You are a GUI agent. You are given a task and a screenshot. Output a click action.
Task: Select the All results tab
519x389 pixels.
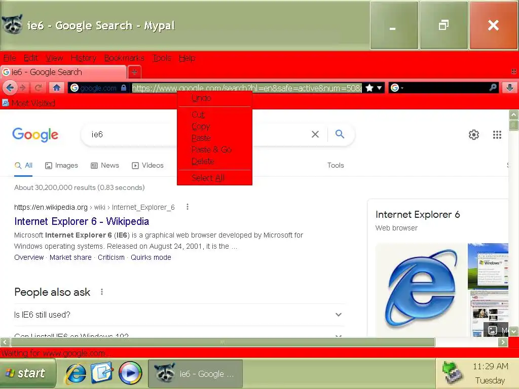pyautogui.click(x=23, y=166)
